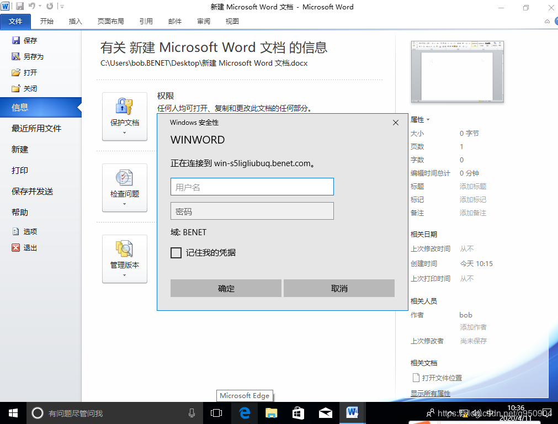558x424 pixels.
Task: Open the 视图 ribbon tab
Action: [232, 22]
